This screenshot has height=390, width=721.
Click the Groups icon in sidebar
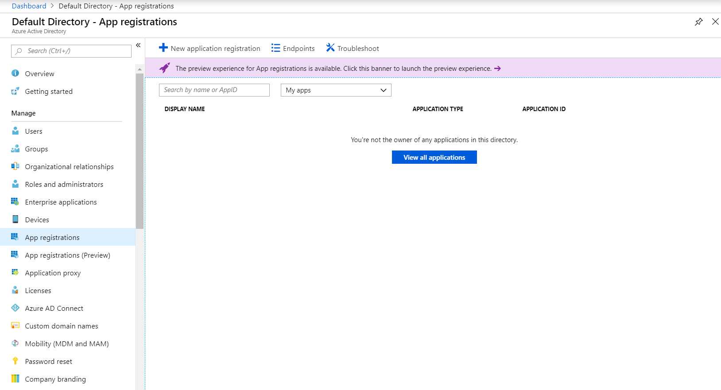coord(15,149)
